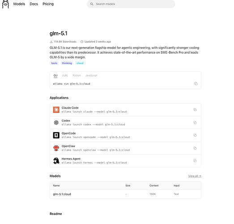The width and height of the screenshot is (234, 224).
Task: Focus the Search models field
Action: click(x=131, y=4)
